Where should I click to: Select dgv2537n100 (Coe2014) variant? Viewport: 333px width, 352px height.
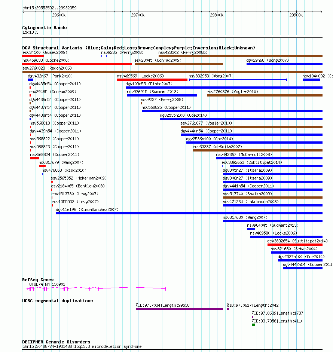[300, 260]
